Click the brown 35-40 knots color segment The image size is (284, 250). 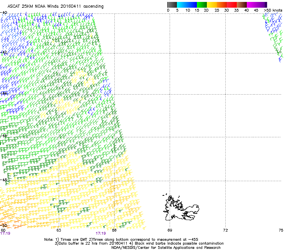[242, 5]
